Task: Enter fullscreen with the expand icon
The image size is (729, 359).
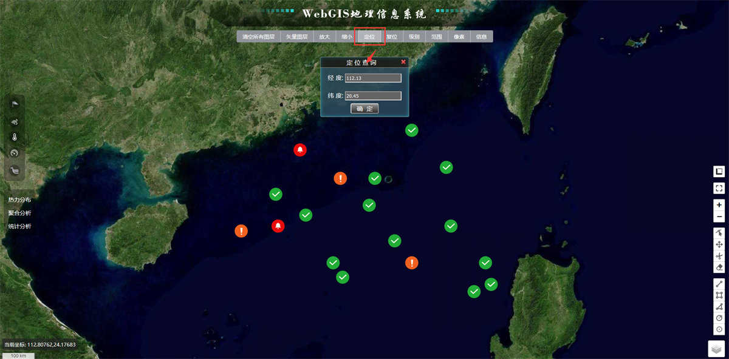Action: point(719,189)
